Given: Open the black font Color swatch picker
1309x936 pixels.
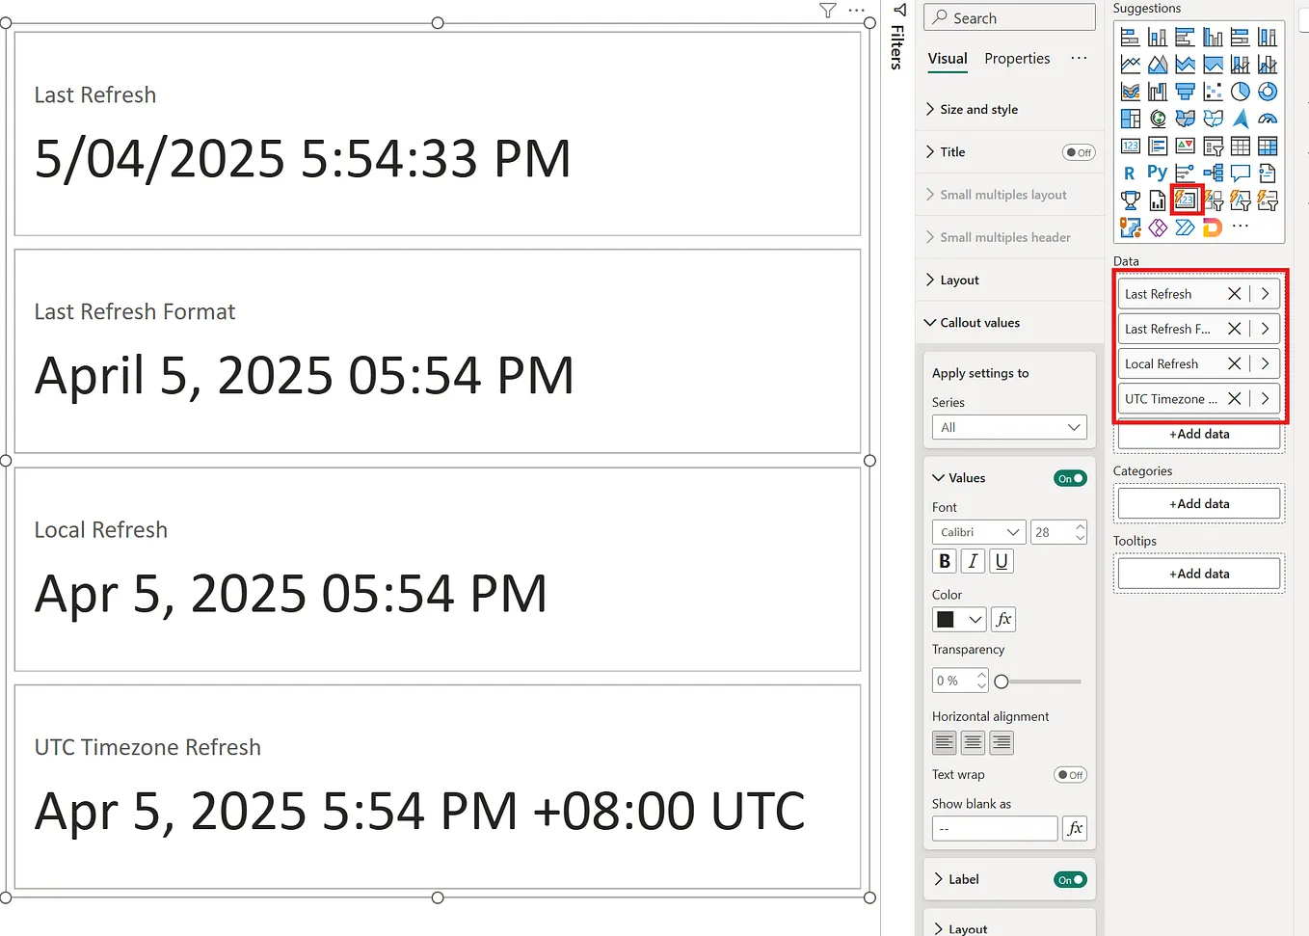Looking at the screenshot, I should [x=958, y=619].
